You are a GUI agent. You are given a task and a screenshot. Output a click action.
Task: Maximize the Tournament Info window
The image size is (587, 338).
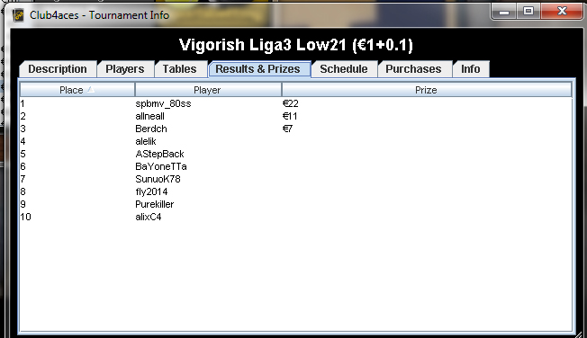tap(528, 11)
